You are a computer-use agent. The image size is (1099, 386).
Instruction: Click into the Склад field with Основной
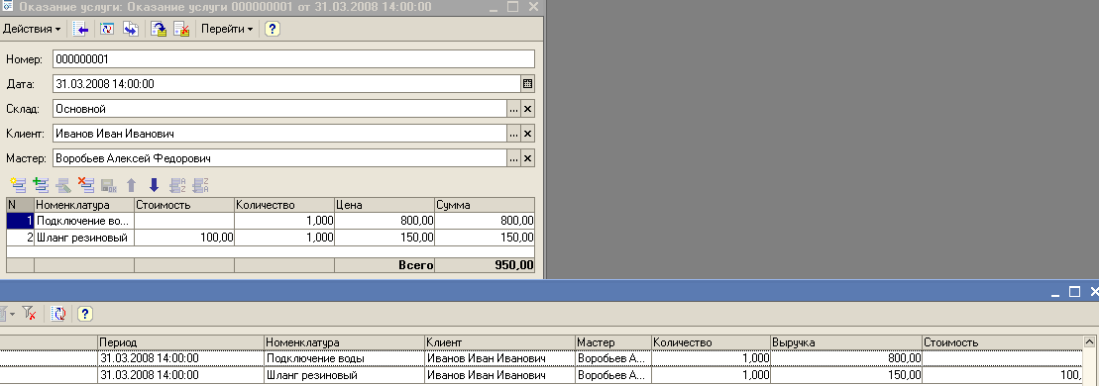(279, 109)
